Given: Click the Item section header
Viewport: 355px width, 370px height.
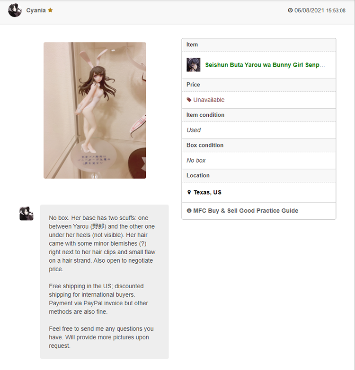Looking at the screenshot, I should click(259, 44).
